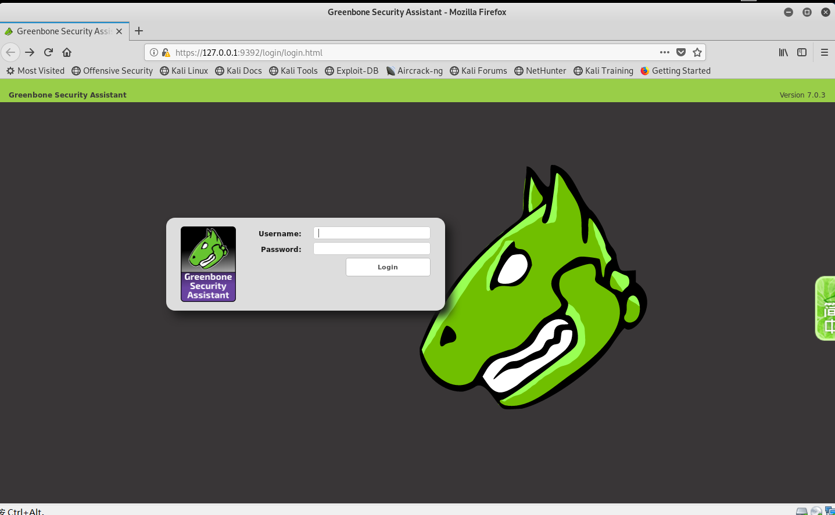Click the insecure connection padlock warning icon
The width and height of the screenshot is (835, 515).
click(166, 52)
